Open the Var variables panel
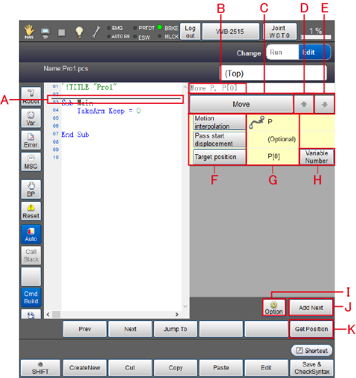Screen dimensions: 356x378 31,118
